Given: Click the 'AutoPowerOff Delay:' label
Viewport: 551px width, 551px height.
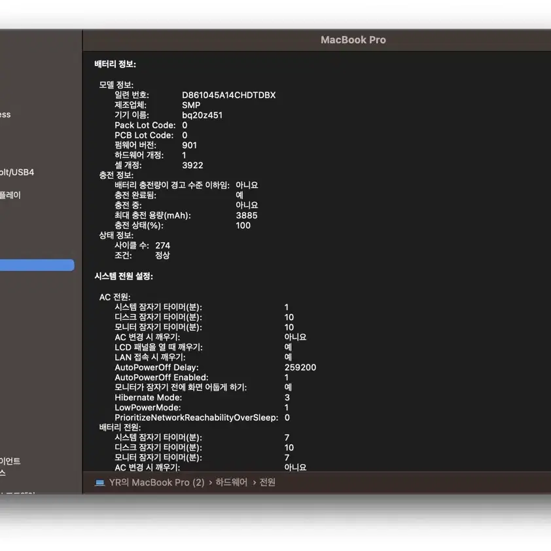Looking at the screenshot, I should 156,368.
